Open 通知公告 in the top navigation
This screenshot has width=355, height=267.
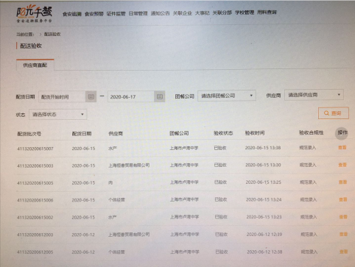pos(161,13)
